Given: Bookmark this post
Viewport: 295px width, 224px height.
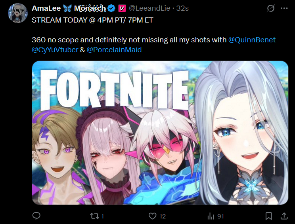Looking at the screenshot, I should [268, 216].
